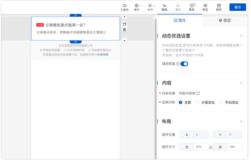The width and height of the screenshot is (251, 160).
Task: Collapse the 内容 section
Action: click(241, 83)
